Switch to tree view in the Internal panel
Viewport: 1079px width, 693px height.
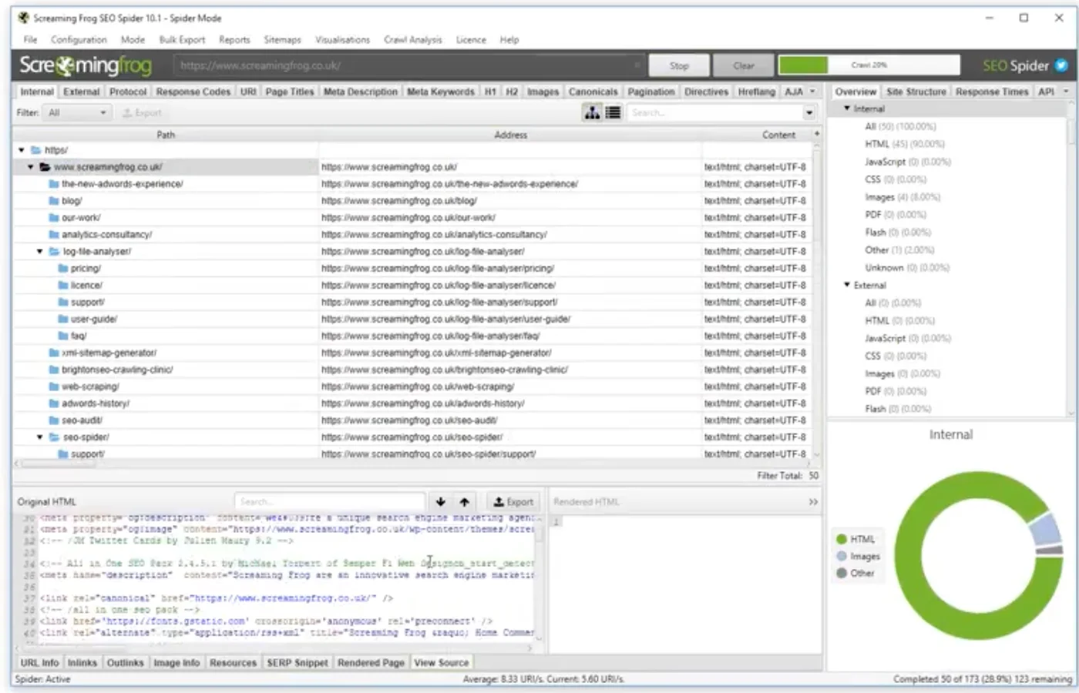[591, 112]
